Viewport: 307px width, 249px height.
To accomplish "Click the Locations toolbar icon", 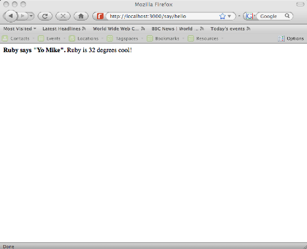I will 72,38.
